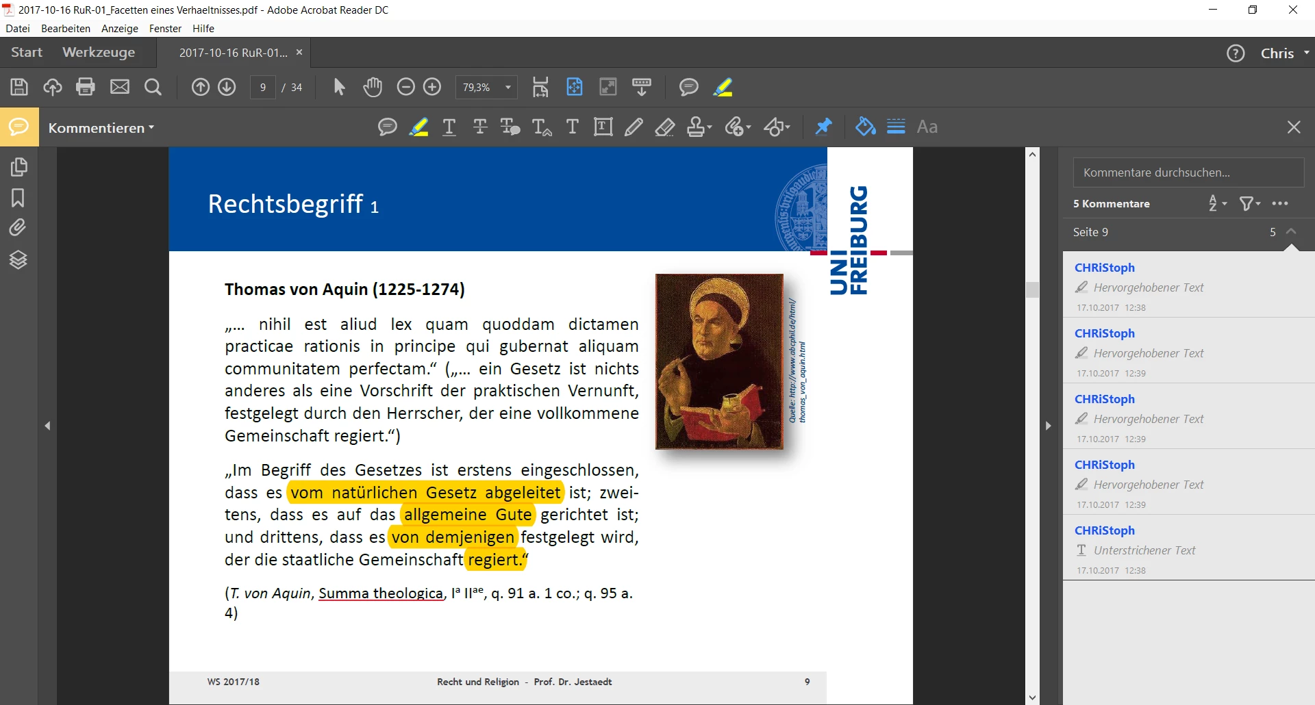
Task: Open the Datei menu
Action: coord(18,29)
